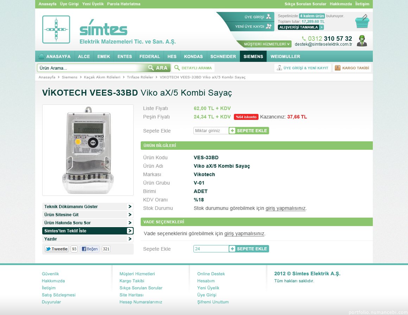The image size is (408, 315).
Task: Open the EMEK brand tab
Action: tap(103, 57)
